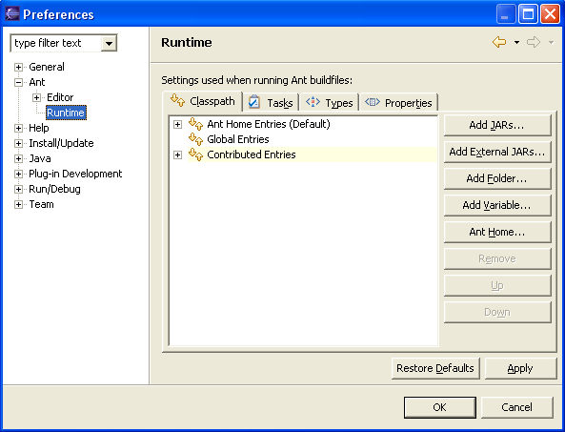Close the Preferences window
Viewport: 565px width, 432px height.
(550, 14)
